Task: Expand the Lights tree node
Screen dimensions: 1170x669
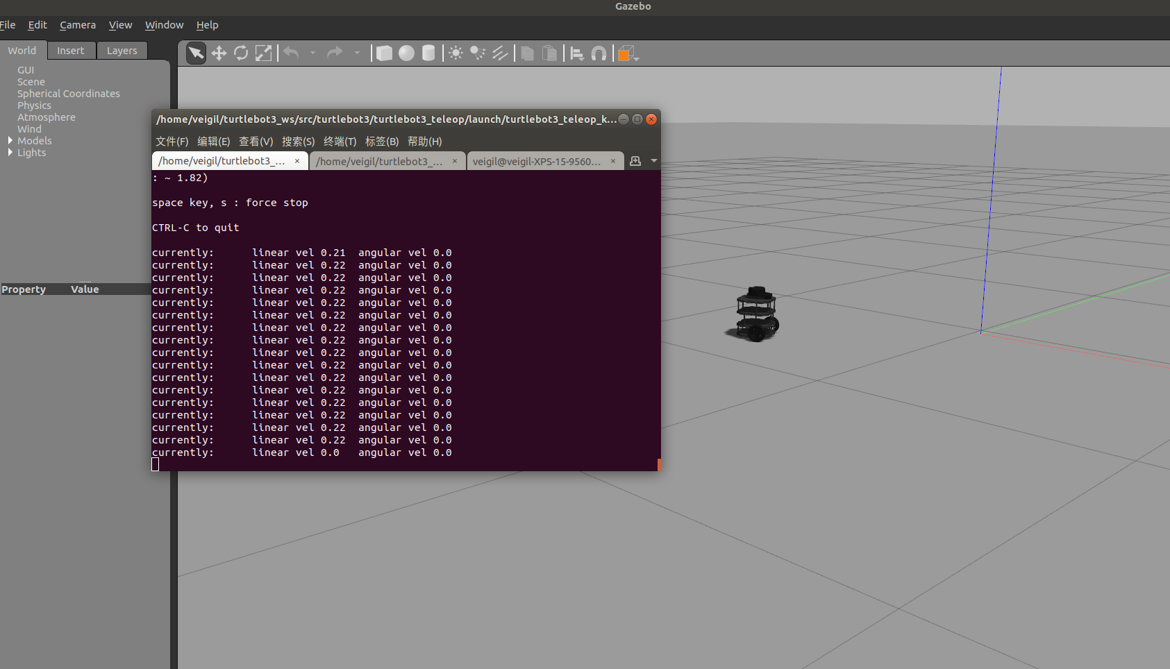Action: [10, 153]
